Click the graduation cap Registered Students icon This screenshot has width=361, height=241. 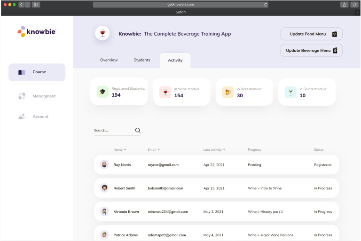102,92
